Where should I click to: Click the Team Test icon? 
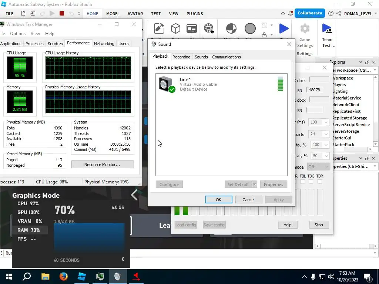[327, 28]
